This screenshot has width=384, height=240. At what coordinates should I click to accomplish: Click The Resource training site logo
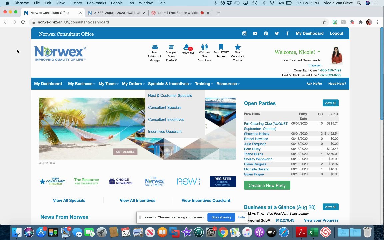[x=86, y=181]
